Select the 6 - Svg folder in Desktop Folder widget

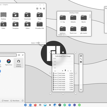pyautogui.click(x=63, y=19)
